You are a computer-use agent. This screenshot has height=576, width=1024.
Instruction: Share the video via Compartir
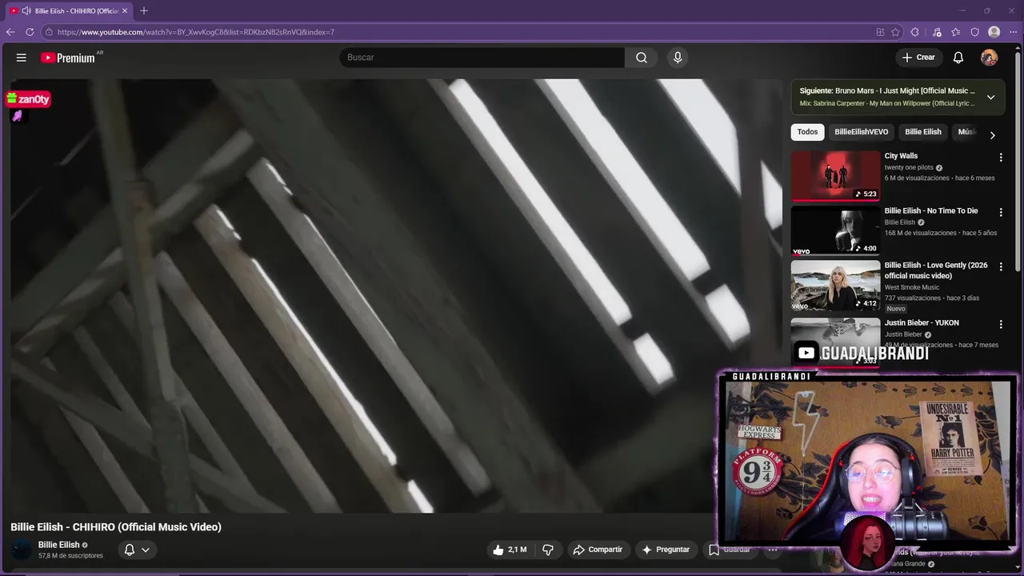[x=597, y=550]
